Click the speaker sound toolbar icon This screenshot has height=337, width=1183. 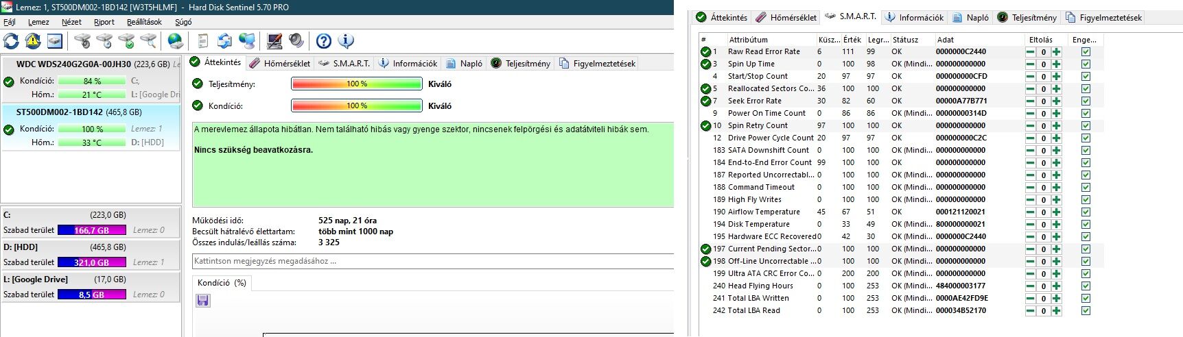tap(296, 41)
